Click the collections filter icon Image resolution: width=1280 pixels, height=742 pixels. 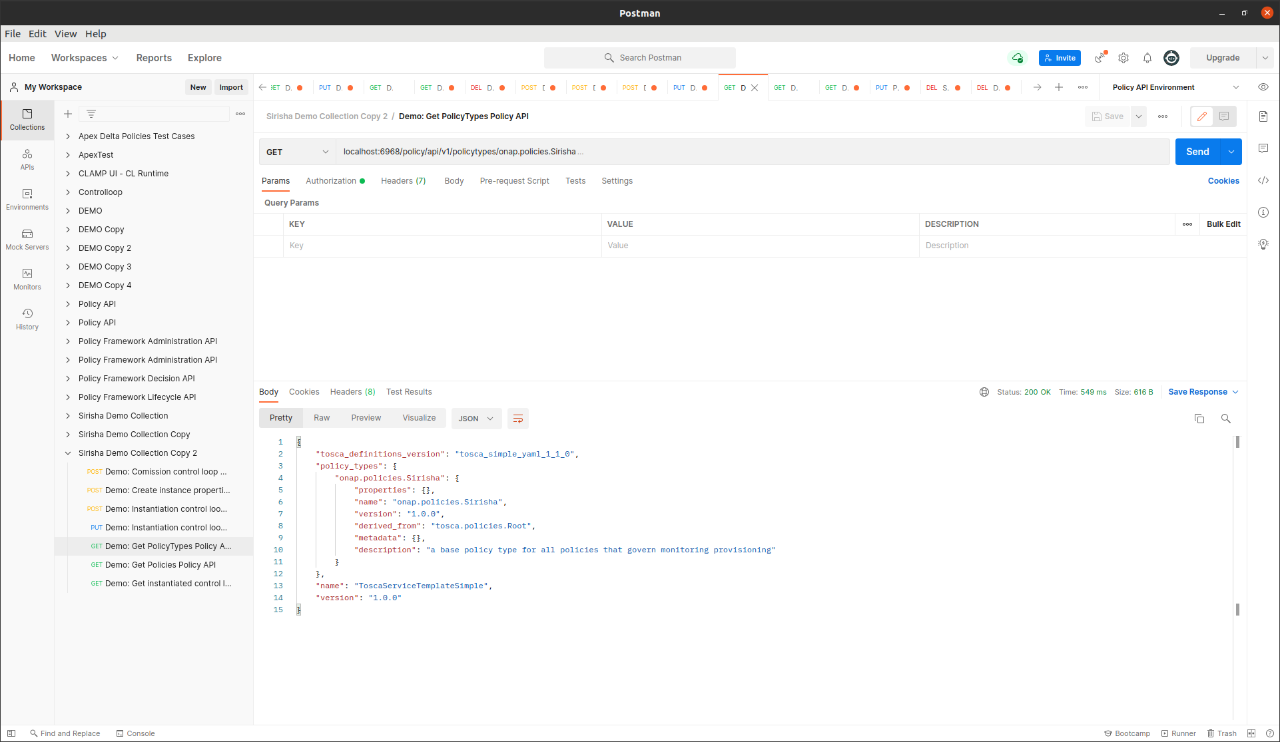coord(91,114)
